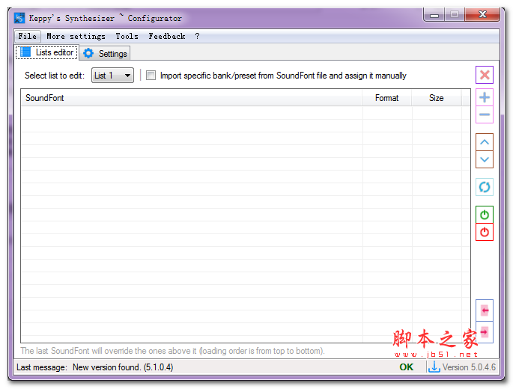Image resolution: width=513 pixels, height=389 pixels.
Task: Move SoundFont up with the up chevron
Action: [485, 142]
